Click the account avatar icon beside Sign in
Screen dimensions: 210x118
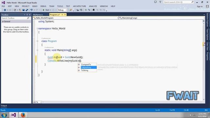207,7
